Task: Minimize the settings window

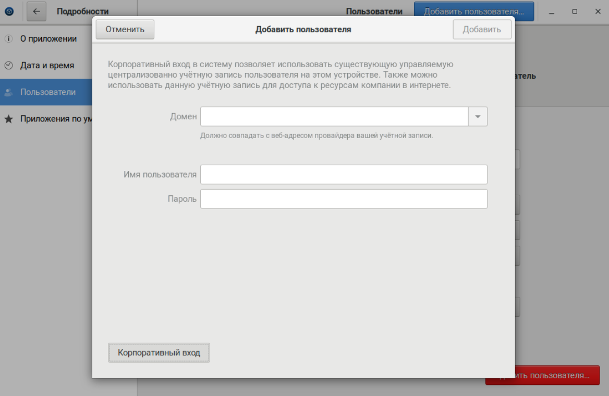Action: (552, 11)
